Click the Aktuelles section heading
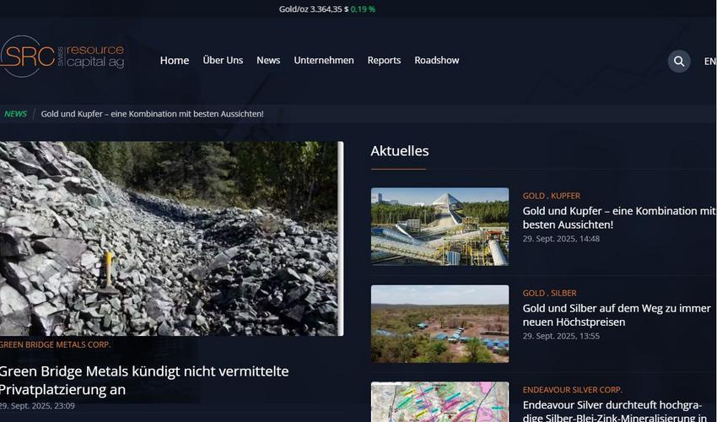This screenshot has height=422, width=717. 400,151
